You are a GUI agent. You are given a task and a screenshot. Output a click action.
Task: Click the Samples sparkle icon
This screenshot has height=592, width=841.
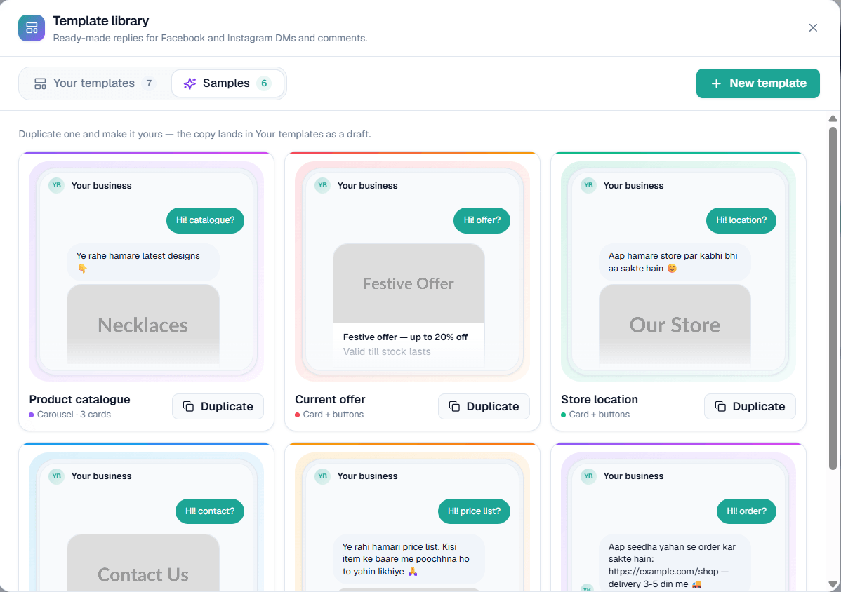pos(190,83)
